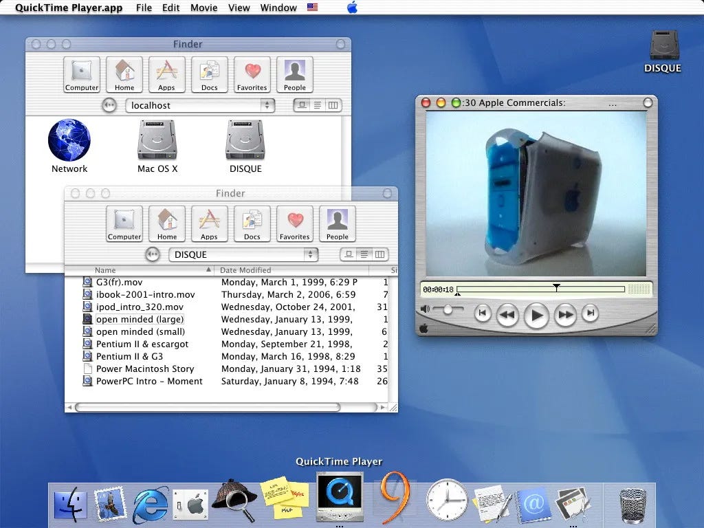This screenshot has height=528, width=704.
Task: Open Sherlock search in the Dock
Action: 234,501
